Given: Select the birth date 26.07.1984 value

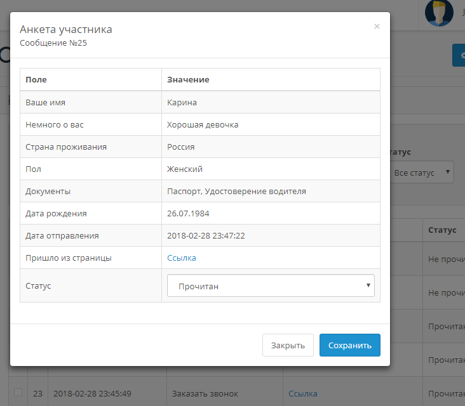Looking at the screenshot, I should pos(187,213).
